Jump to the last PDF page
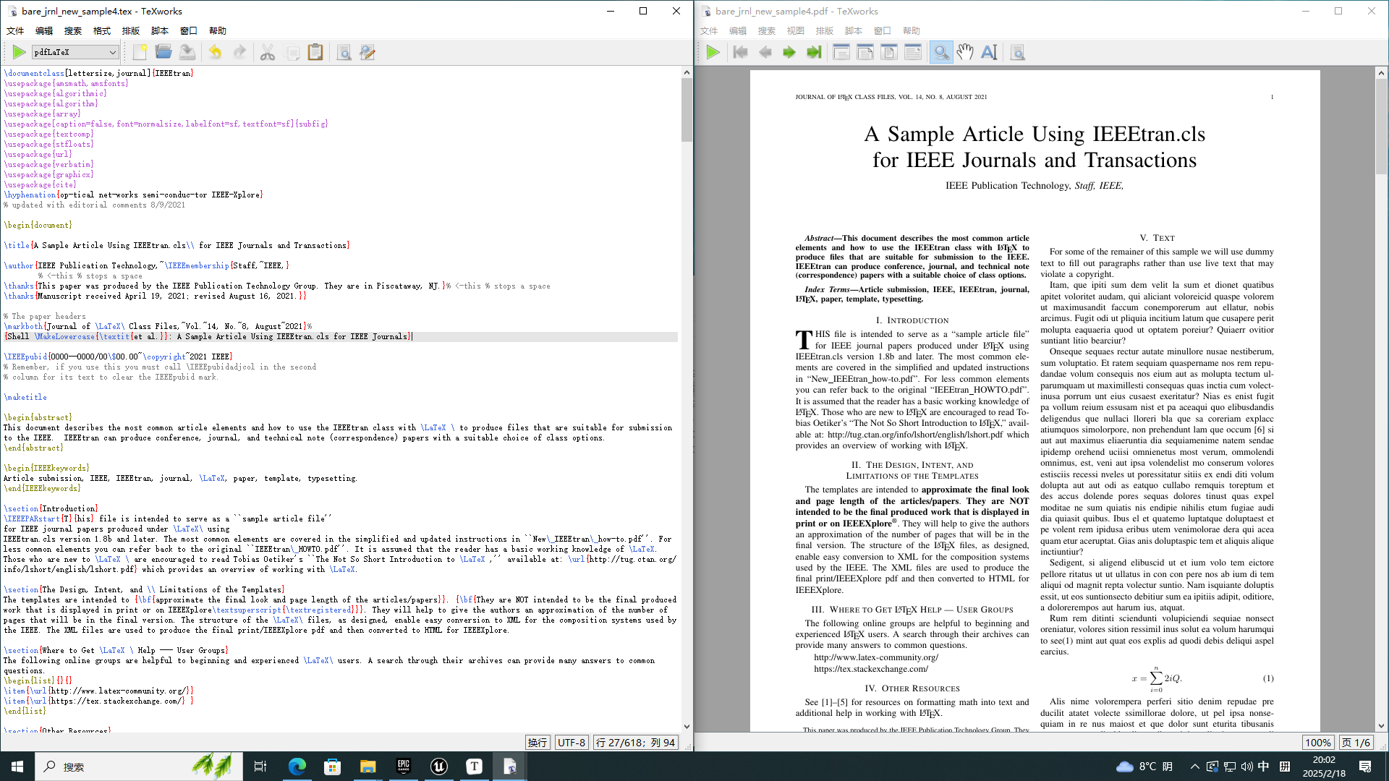This screenshot has height=781, width=1389. pos(814,52)
